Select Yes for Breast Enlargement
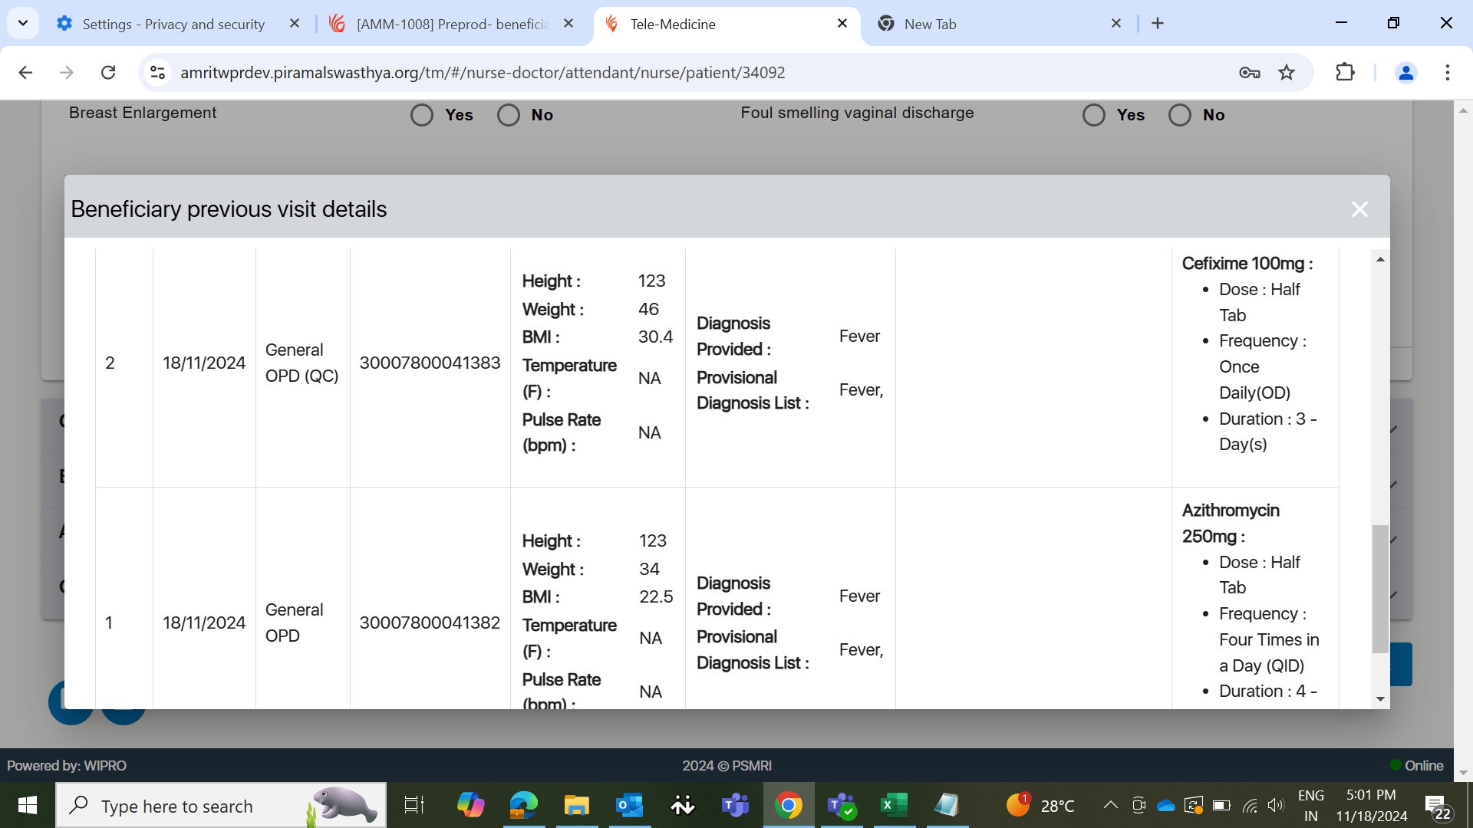Screen dimensions: 1473x828 coord(422,115)
